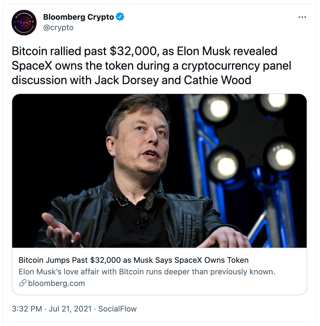Screen dimensions: 320x326
Task: Click the "Jack Dorsey and Cathie Wood" text line
Action: [x=131, y=80]
